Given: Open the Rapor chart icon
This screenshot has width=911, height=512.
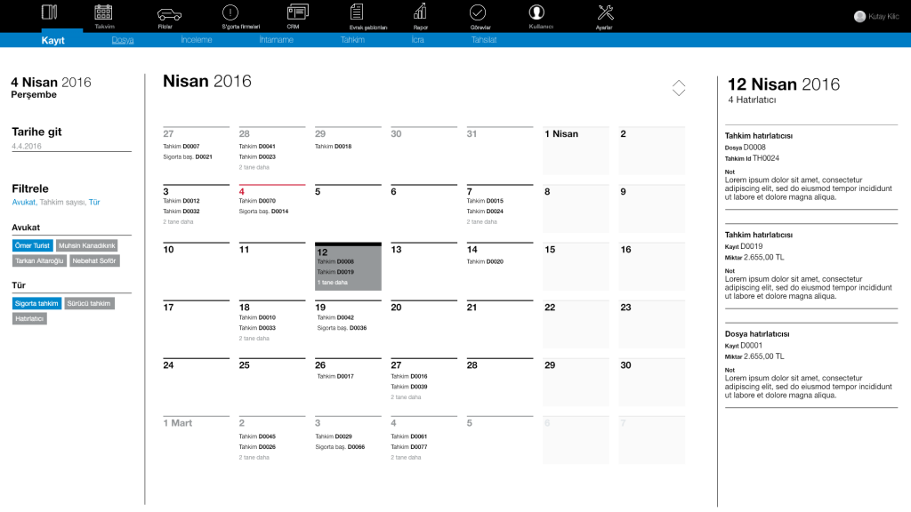Looking at the screenshot, I should (x=420, y=12).
